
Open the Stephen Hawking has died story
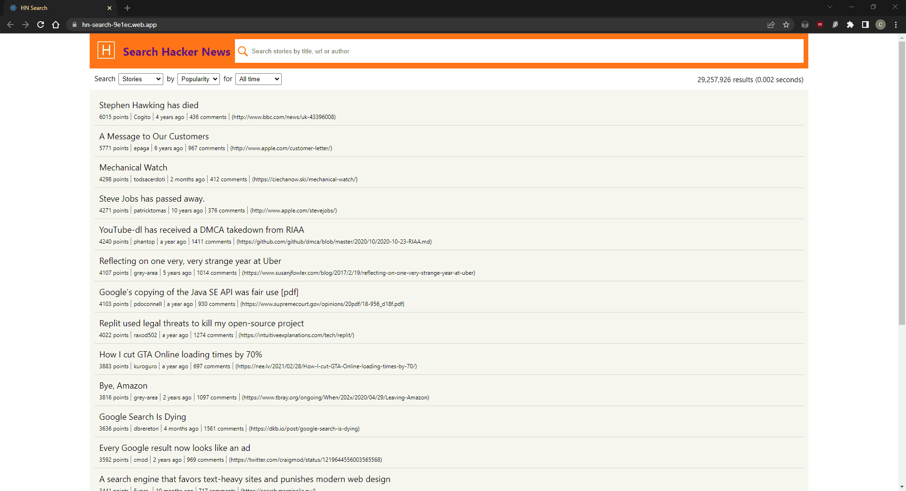click(x=149, y=105)
